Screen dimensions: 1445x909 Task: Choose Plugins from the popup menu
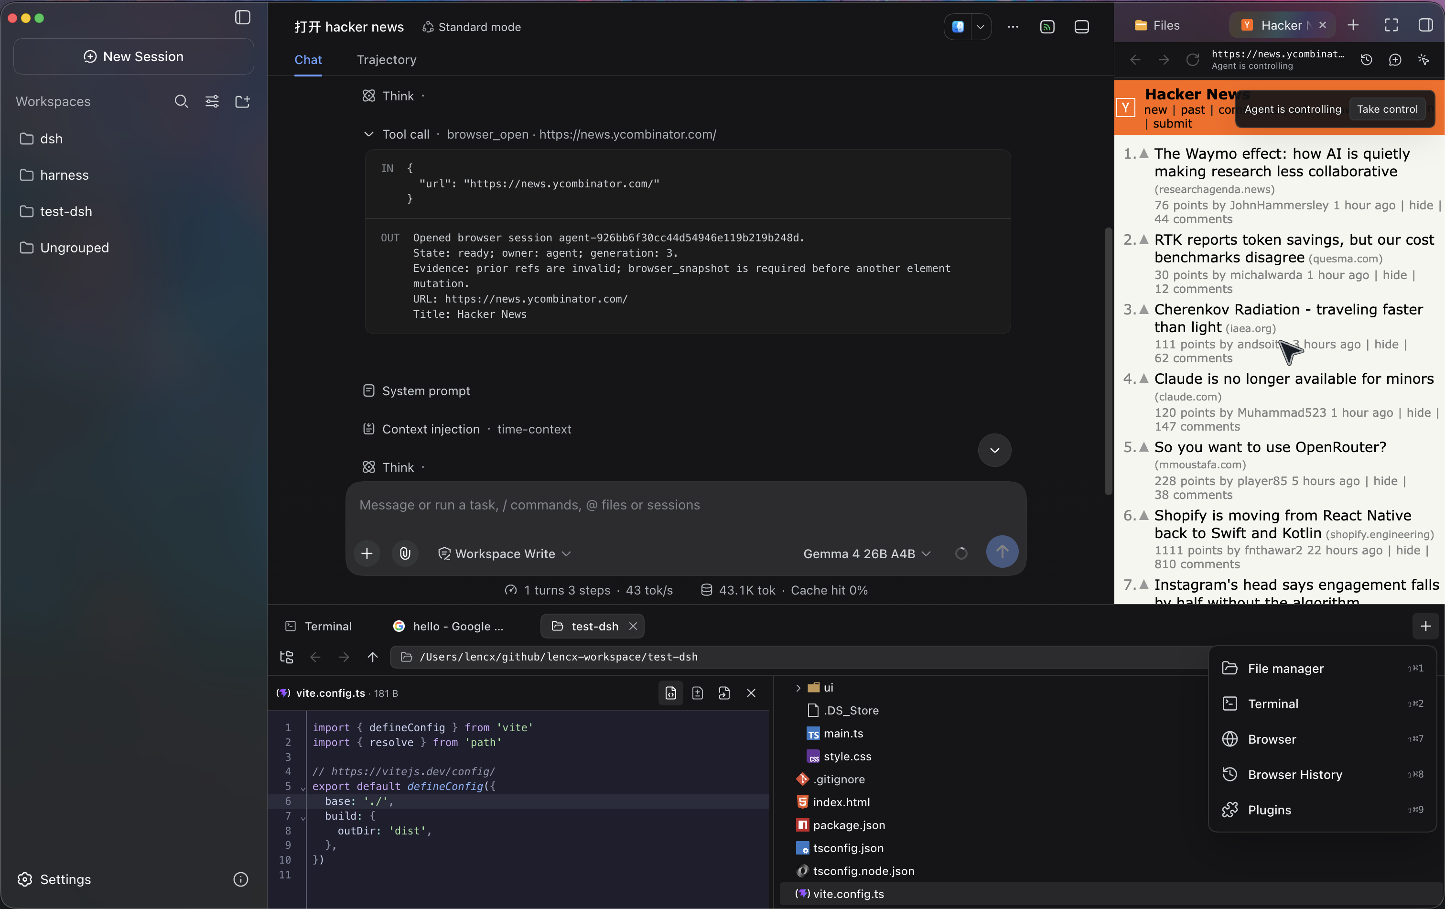(x=1321, y=811)
